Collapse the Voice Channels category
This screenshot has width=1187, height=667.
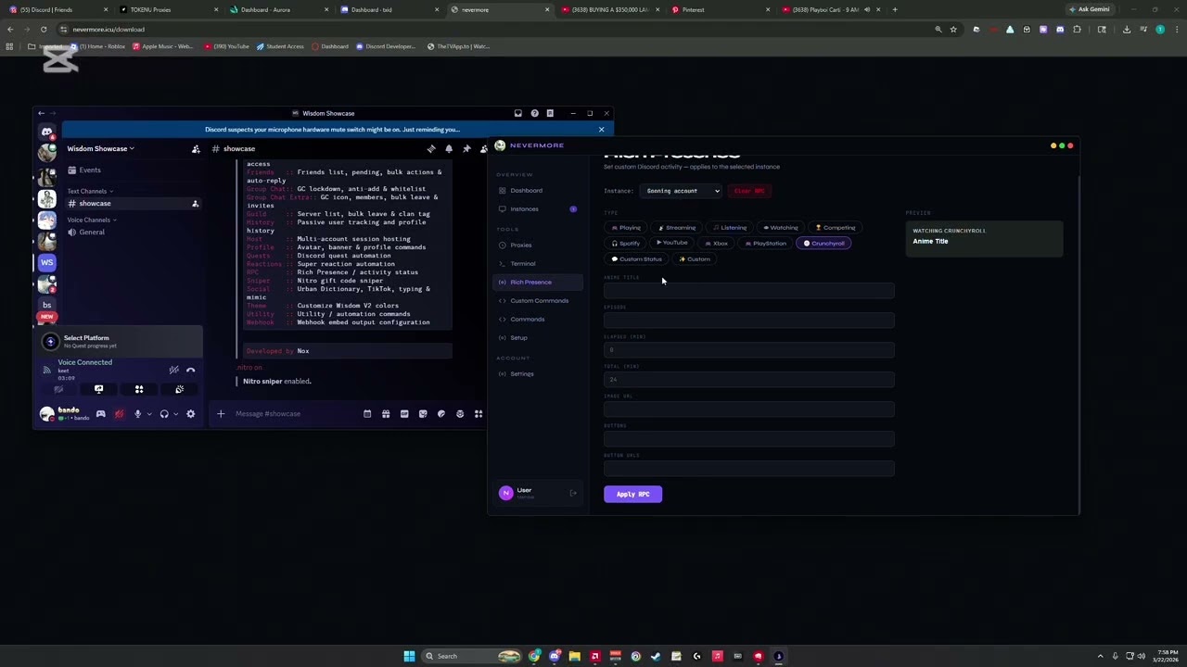tap(92, 220)
